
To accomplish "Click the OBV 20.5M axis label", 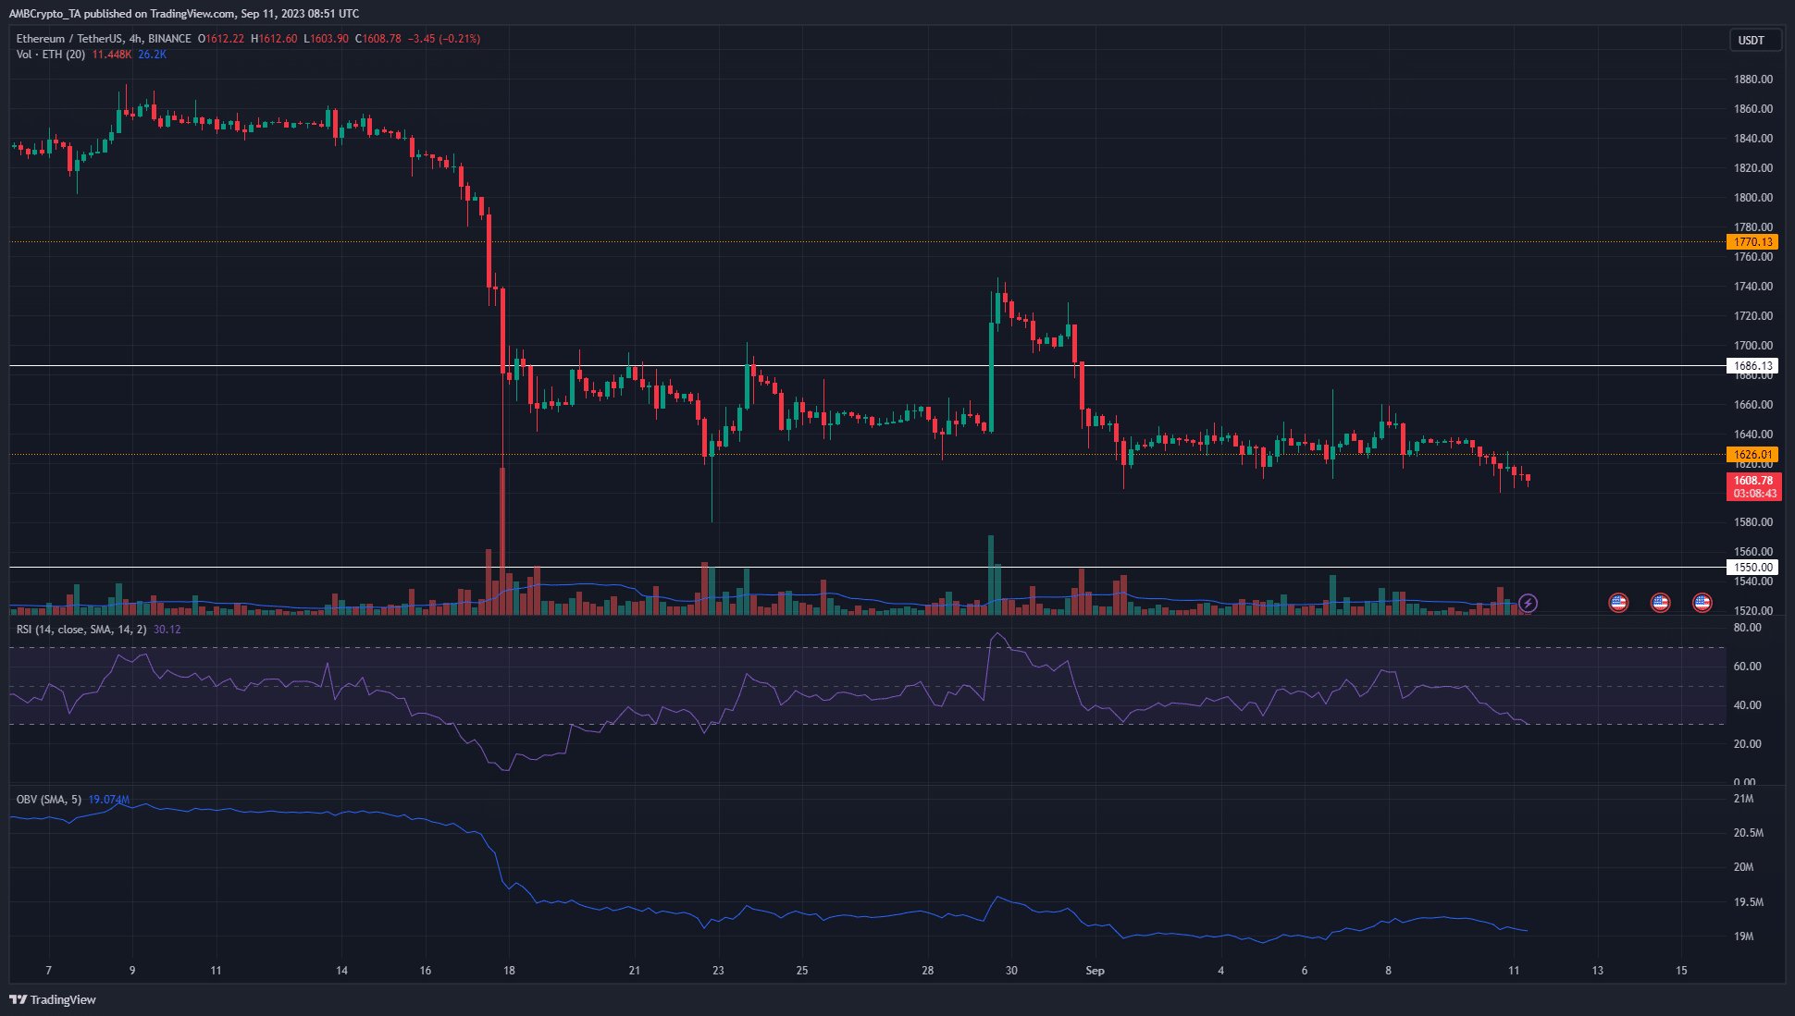I will [x=1749, y=833].
